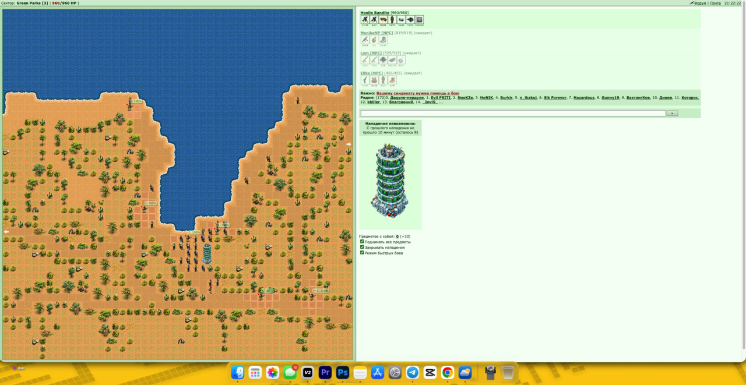The height and width of the screenshot is (385, 746).
Task: Open nearby player Gunny19 link
Action: point(610,98)
